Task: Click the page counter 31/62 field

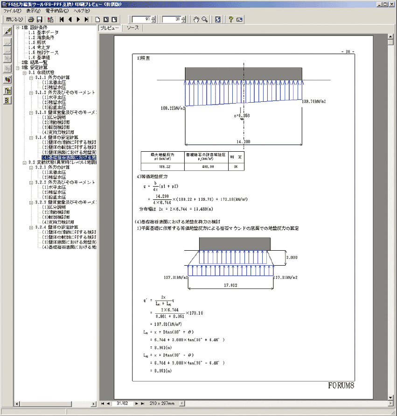Action: [122, 403]
